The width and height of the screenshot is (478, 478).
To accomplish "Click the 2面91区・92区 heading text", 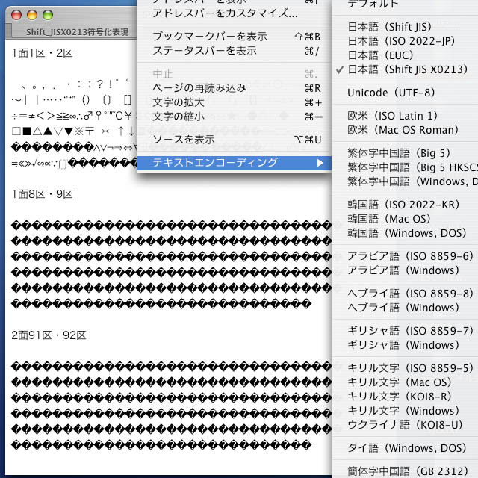I will [49, 335].
